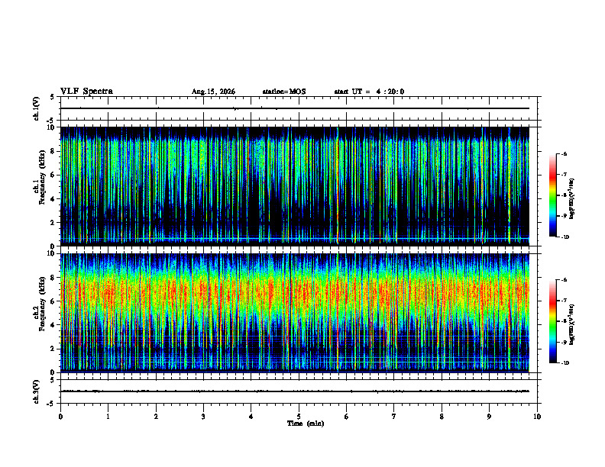Select the 'station=MOS' header label
The width and height of the screenshot is (605, 467).
pos(284,92)
